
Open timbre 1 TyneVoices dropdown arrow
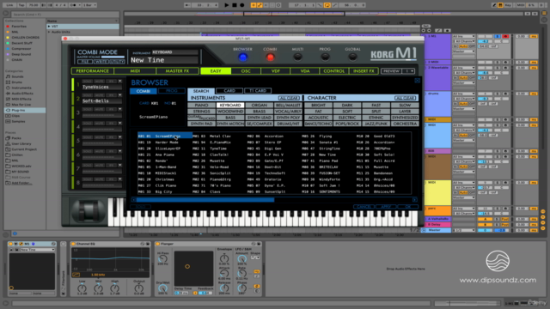[120, 82]
